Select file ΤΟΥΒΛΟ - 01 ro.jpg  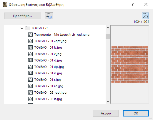pyautogui.click(x=49, y=86)
